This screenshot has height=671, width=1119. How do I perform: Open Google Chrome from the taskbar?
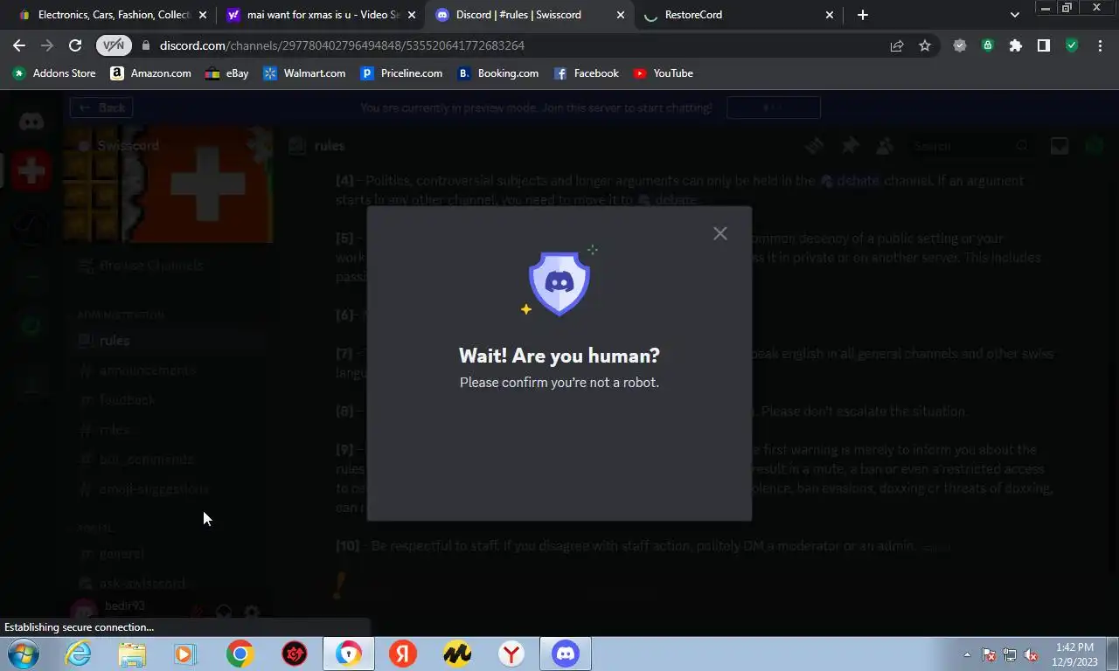(x=240, y=654)
